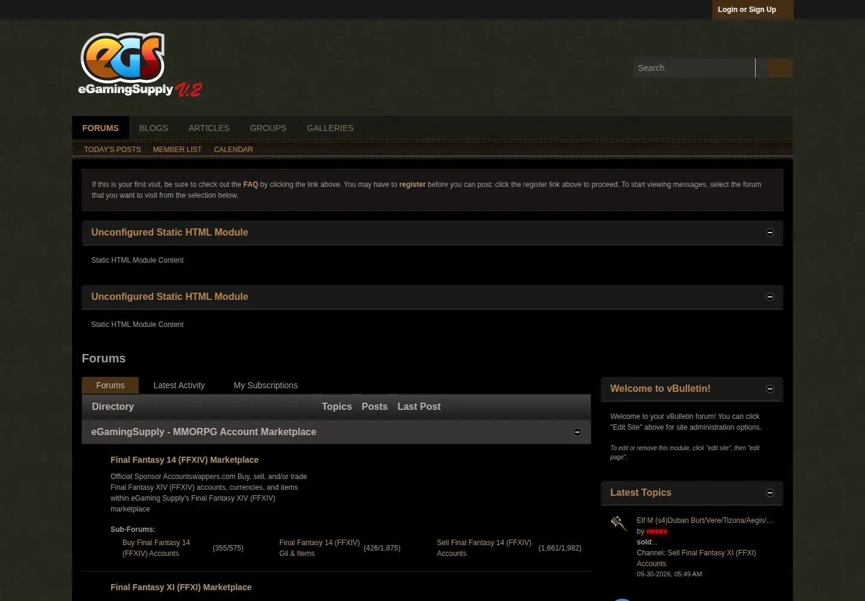Navigate to Groups

(x=268, y=128)
